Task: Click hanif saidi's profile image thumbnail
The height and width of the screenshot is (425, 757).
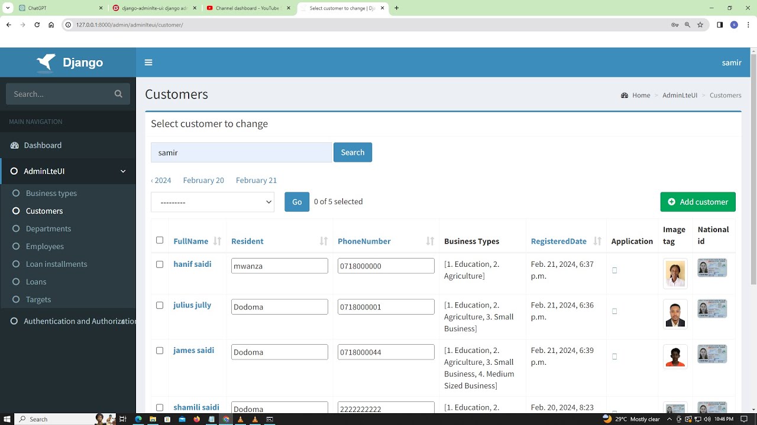Action: pyautogui.click(x=675, y=273)
